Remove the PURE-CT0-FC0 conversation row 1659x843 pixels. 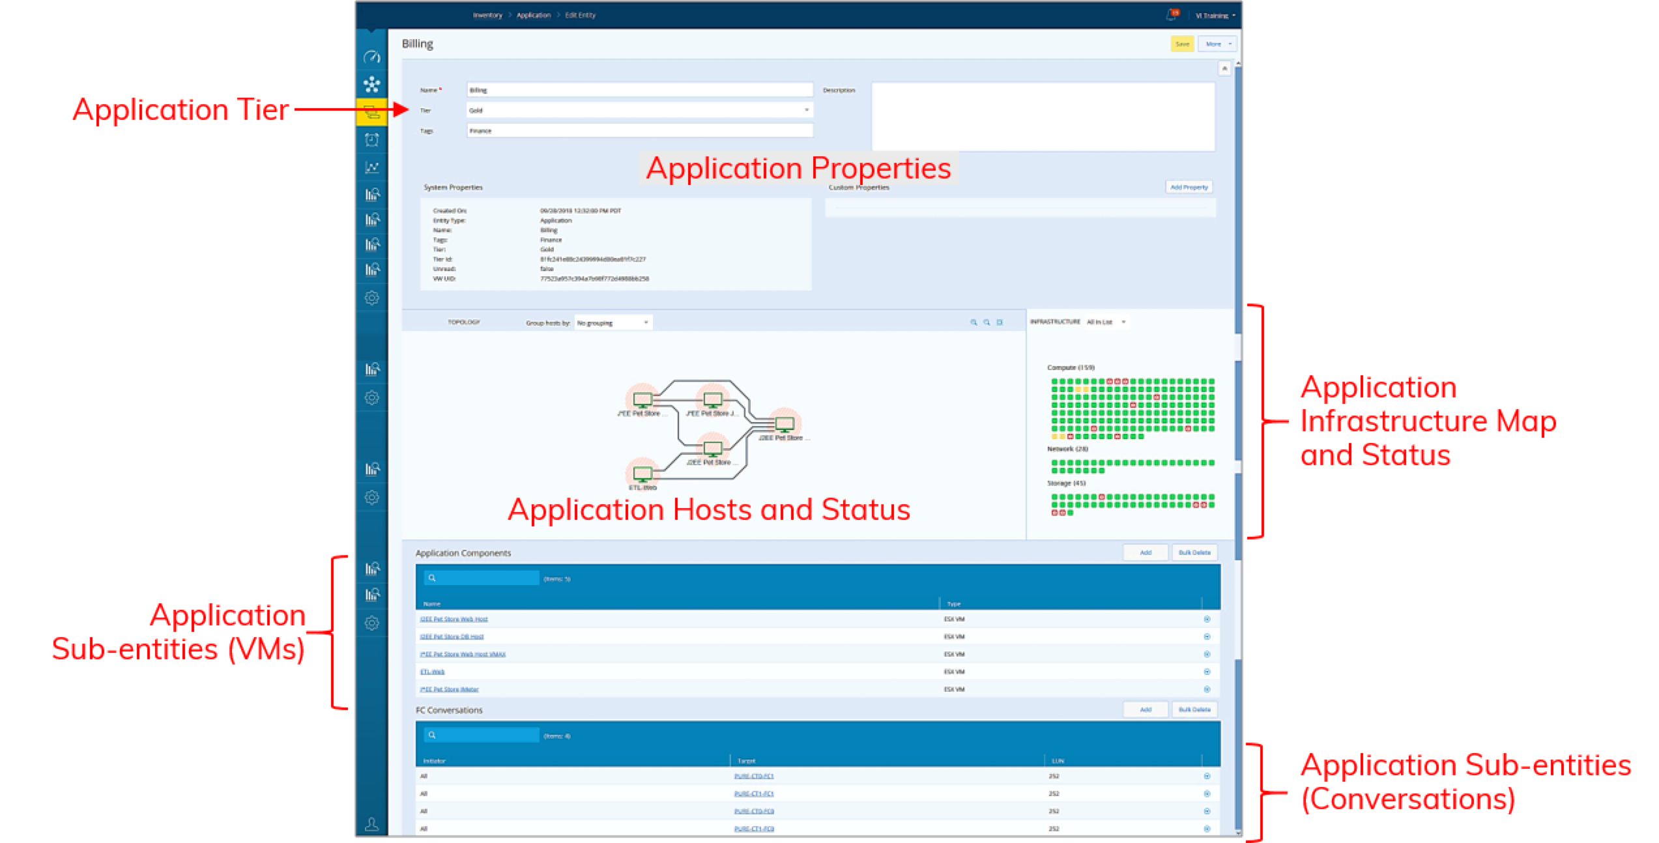(x=1207, y=811)
